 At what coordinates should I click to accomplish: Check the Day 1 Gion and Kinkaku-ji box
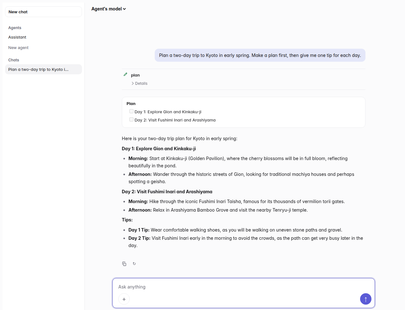[131, 111]
